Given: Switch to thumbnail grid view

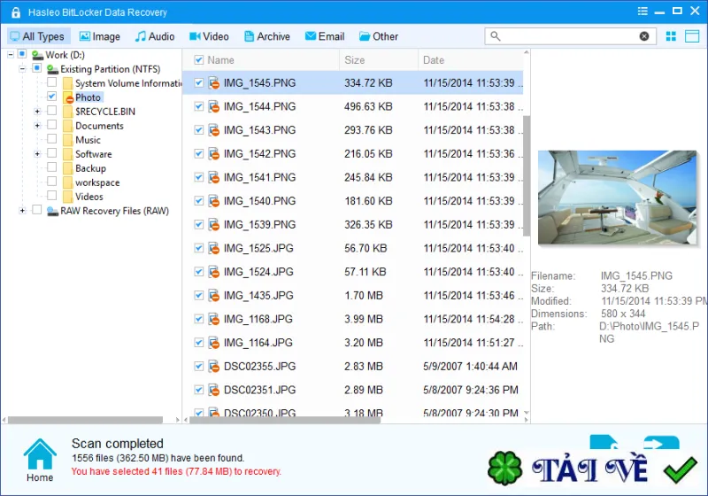Looking at the screenshot, I should tap(671, 36).
